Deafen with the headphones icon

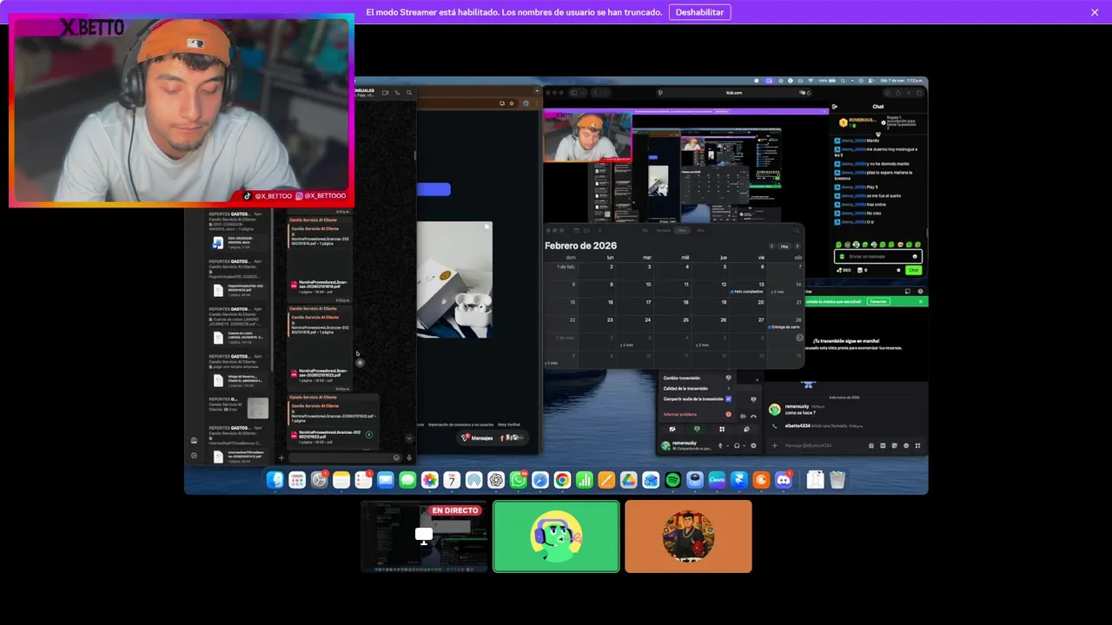(737, 445)
